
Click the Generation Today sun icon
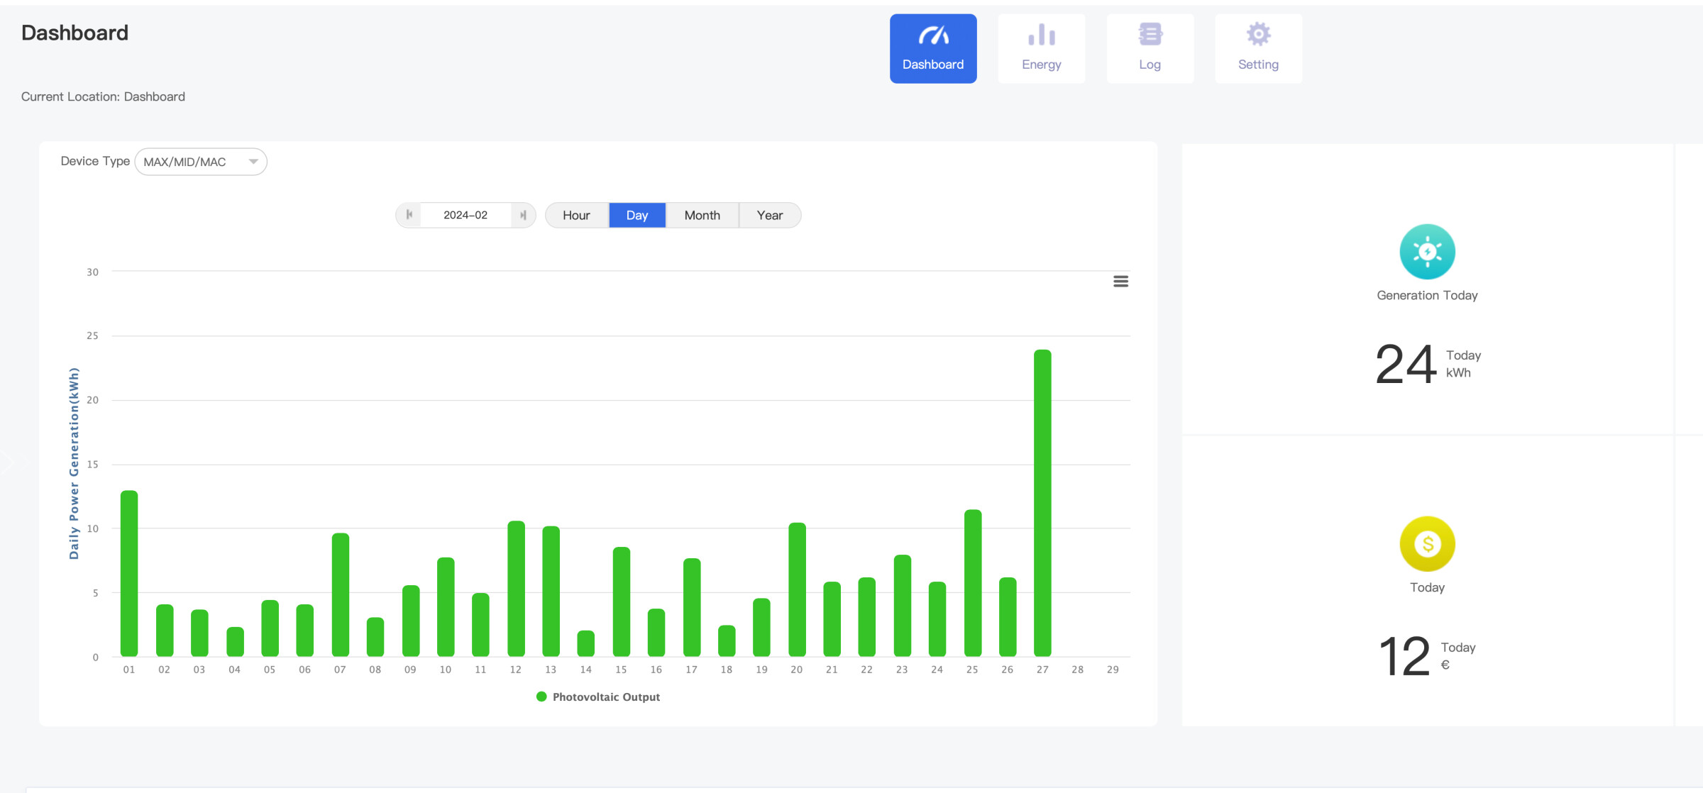[1427, 252]
